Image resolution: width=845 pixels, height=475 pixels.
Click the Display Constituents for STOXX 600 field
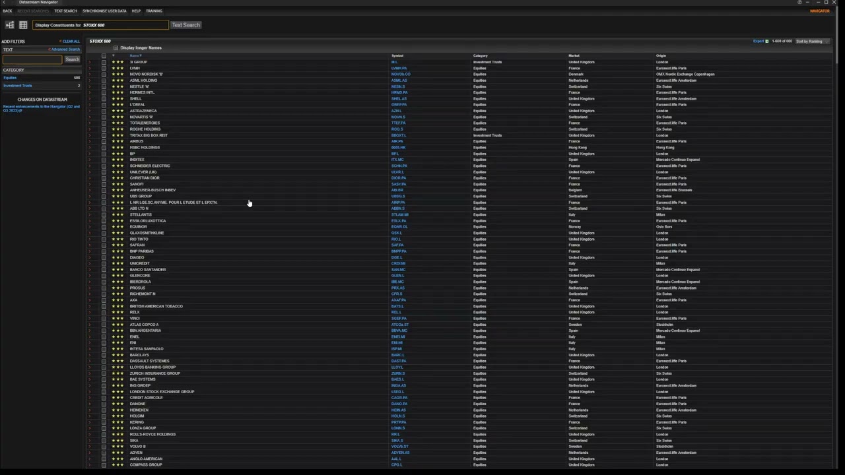pos(100,25)
